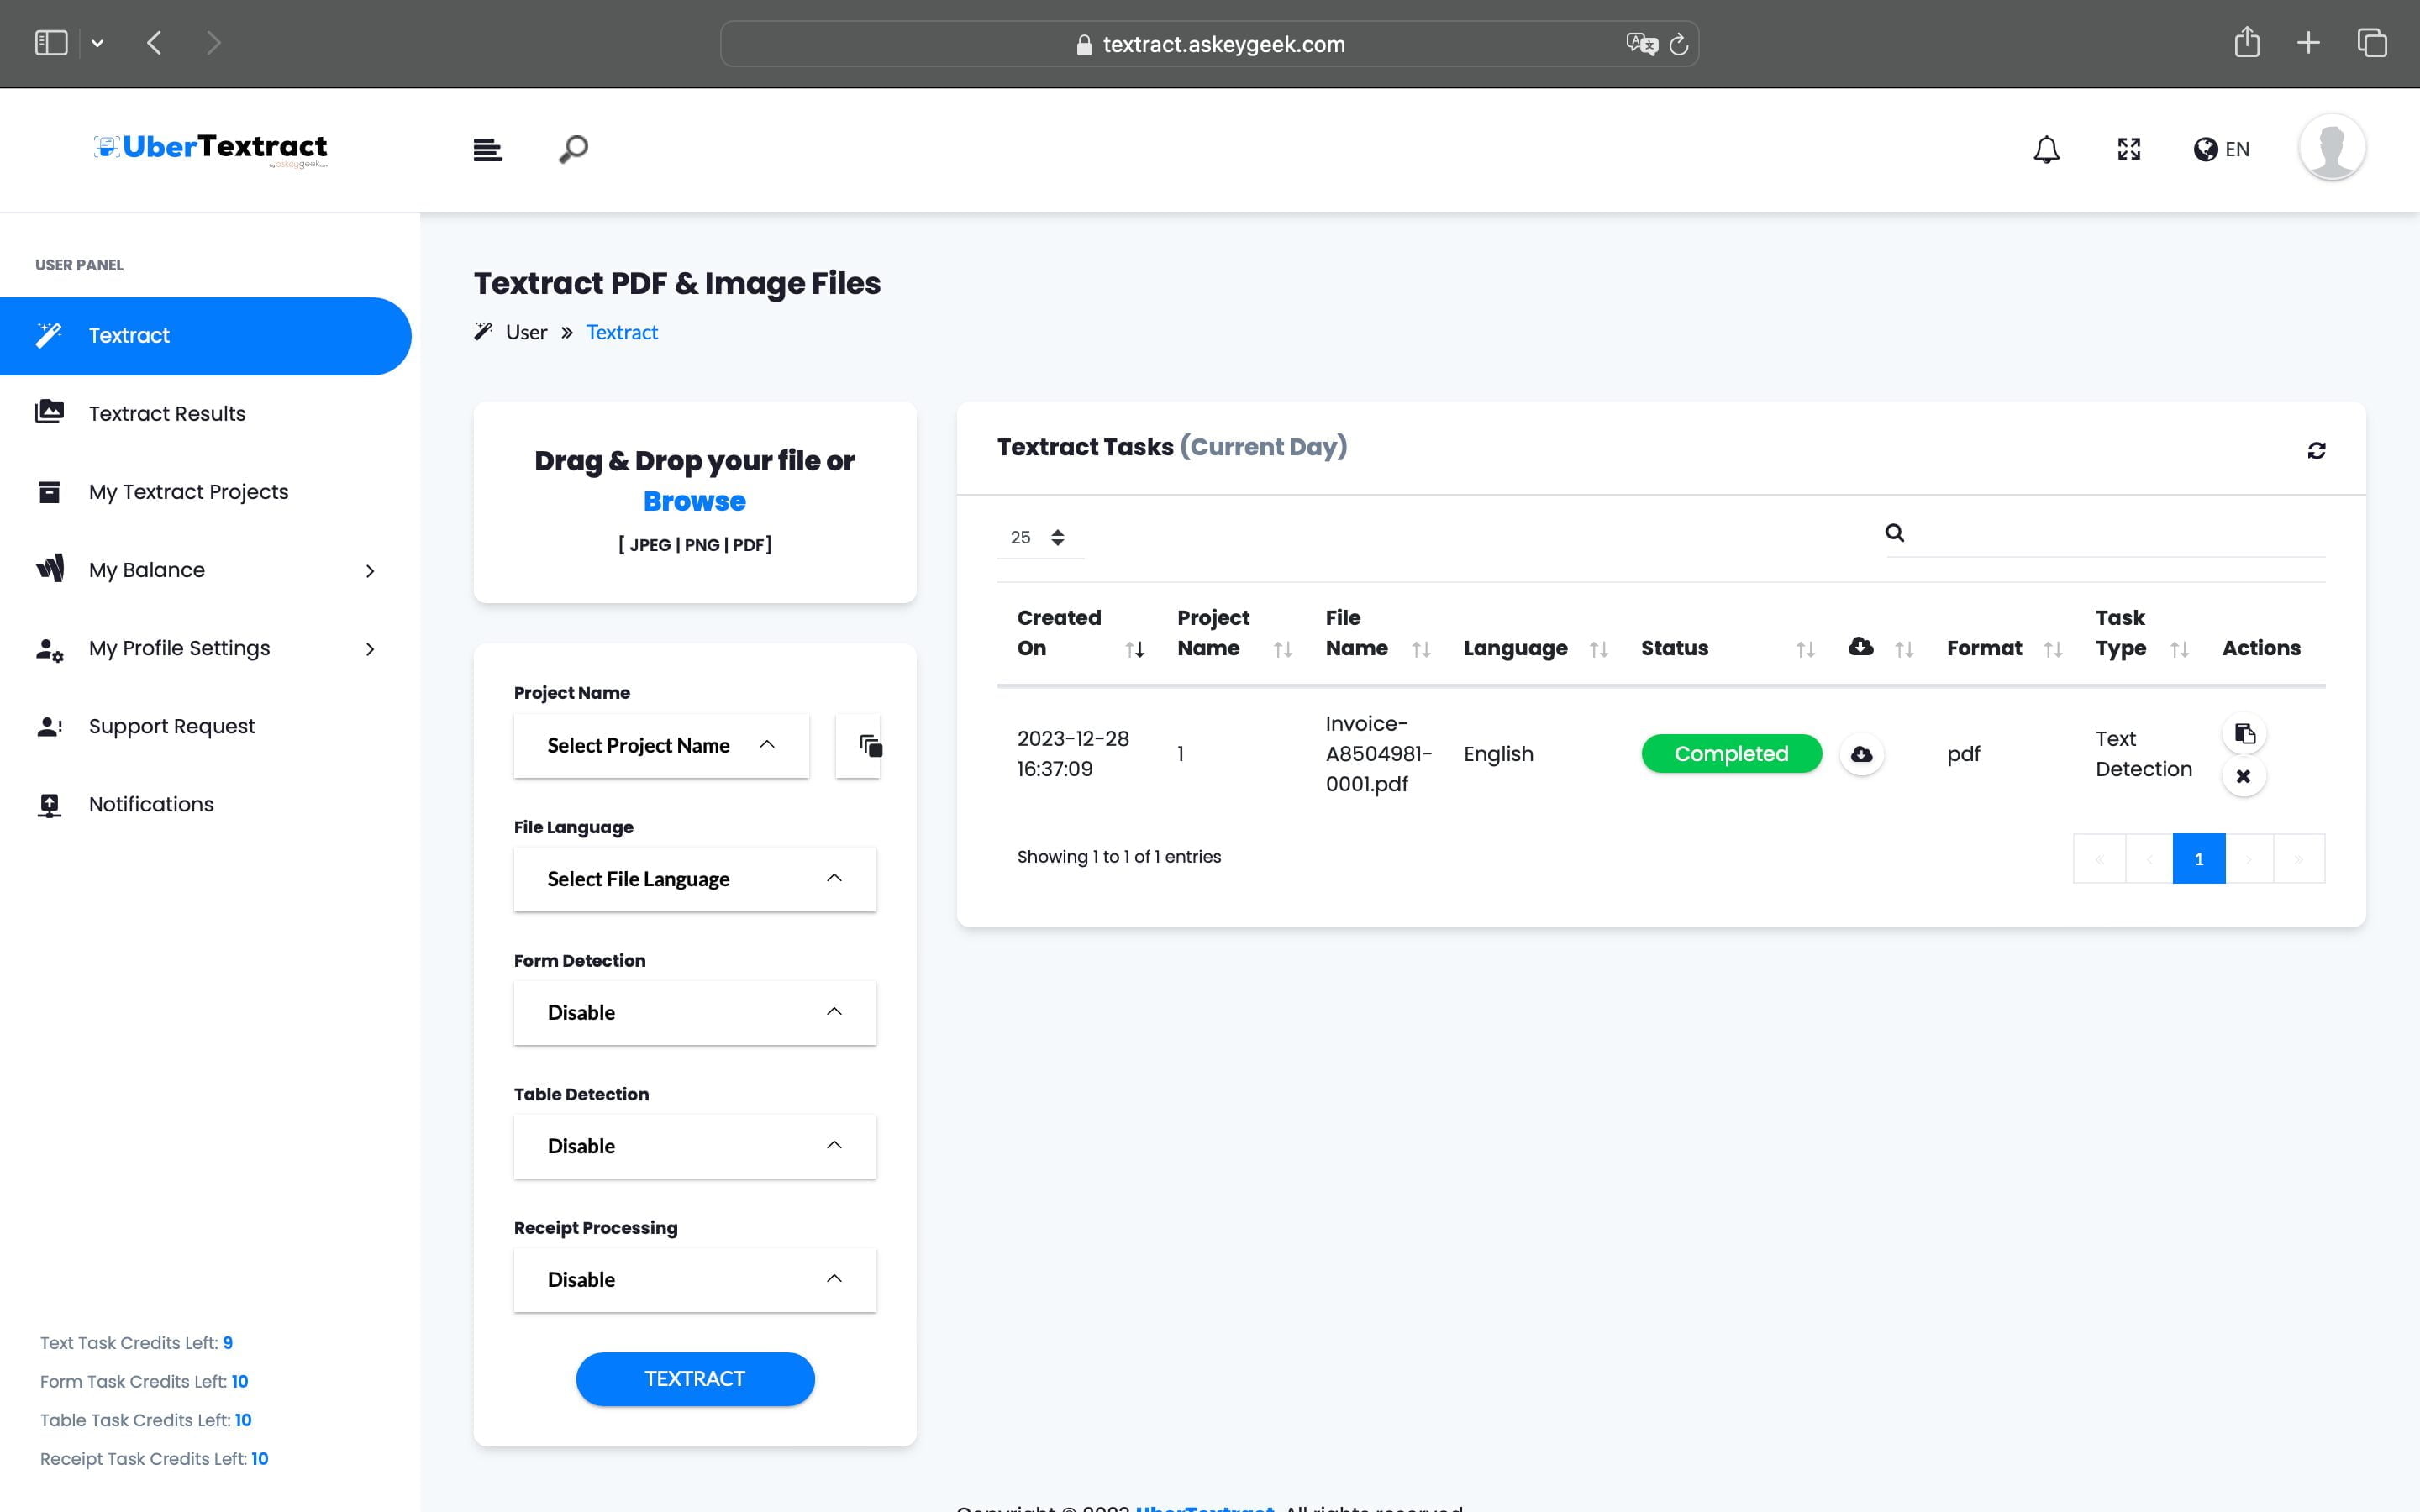This screenshot has height=1512, width=2420.
Task: Click the magnifier search icon in header
Action: point(573,150)
